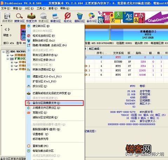Open the 分区(P) menu
Image resolution: width=168 pixels, height=160 pixels.
tap(29, 8)
